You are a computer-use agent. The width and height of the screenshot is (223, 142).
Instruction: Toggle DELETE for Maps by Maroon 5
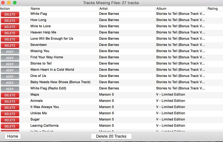tap(10, 95)
